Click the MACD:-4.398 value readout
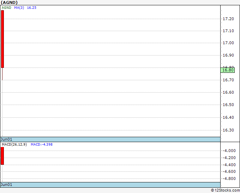 (x=42, y=145)
